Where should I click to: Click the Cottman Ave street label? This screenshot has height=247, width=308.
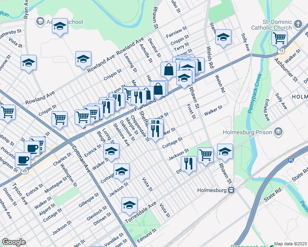pyautogui.click(x=81, y=159)
